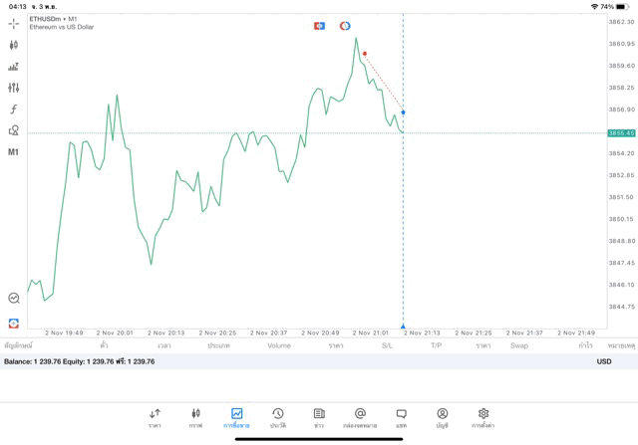The height and width of the screenshot is (445, 638).
Task: Switch to the Quotes (ราคา) tab
Action: [x=155, y=417]
